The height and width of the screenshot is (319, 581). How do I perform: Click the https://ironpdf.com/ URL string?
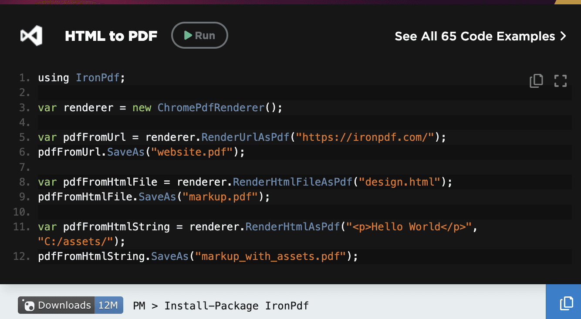coord(365,137)
